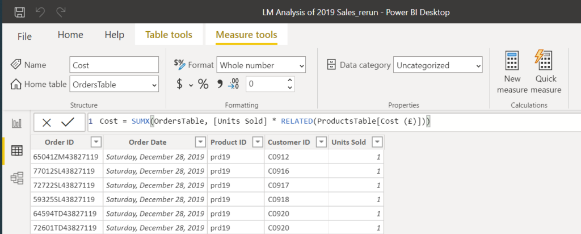
Task: Switch to Report view in sidebar
Action: (x=17, y=123)
